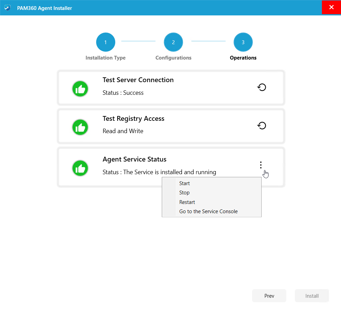Click the 'Status : Success' text
The width and height of the screenshot is (341, 309).
click(123, 93)
